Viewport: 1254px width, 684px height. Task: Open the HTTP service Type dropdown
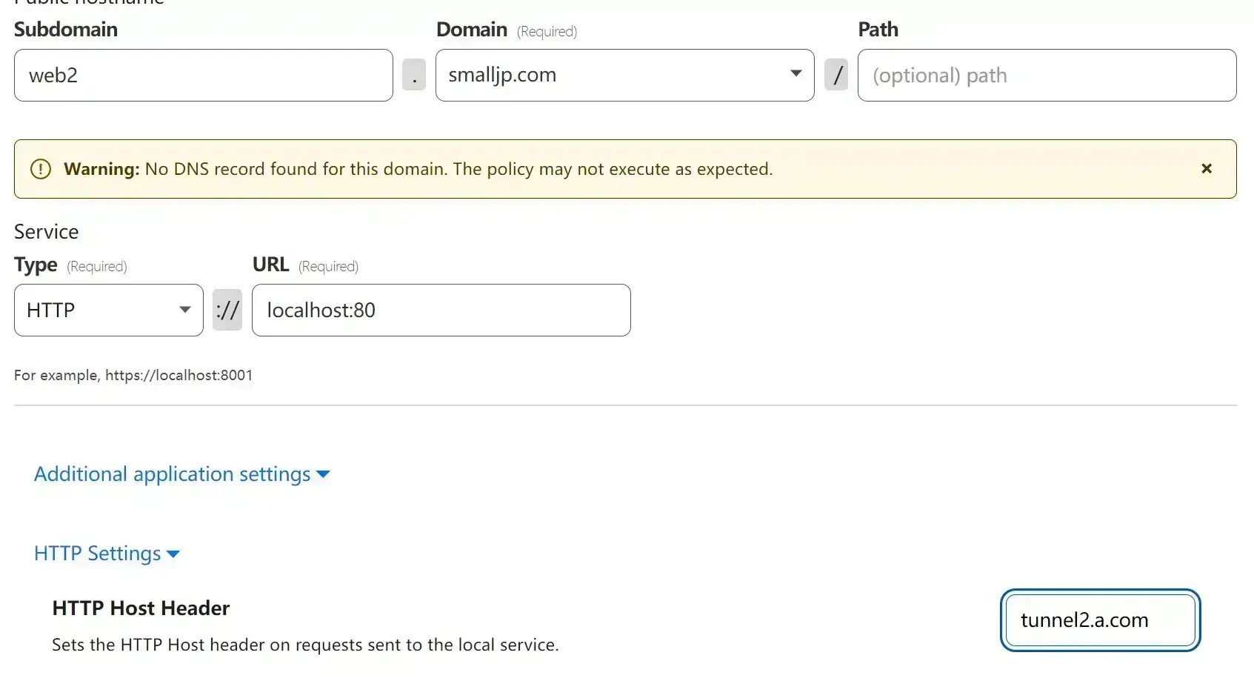[109, 310]
